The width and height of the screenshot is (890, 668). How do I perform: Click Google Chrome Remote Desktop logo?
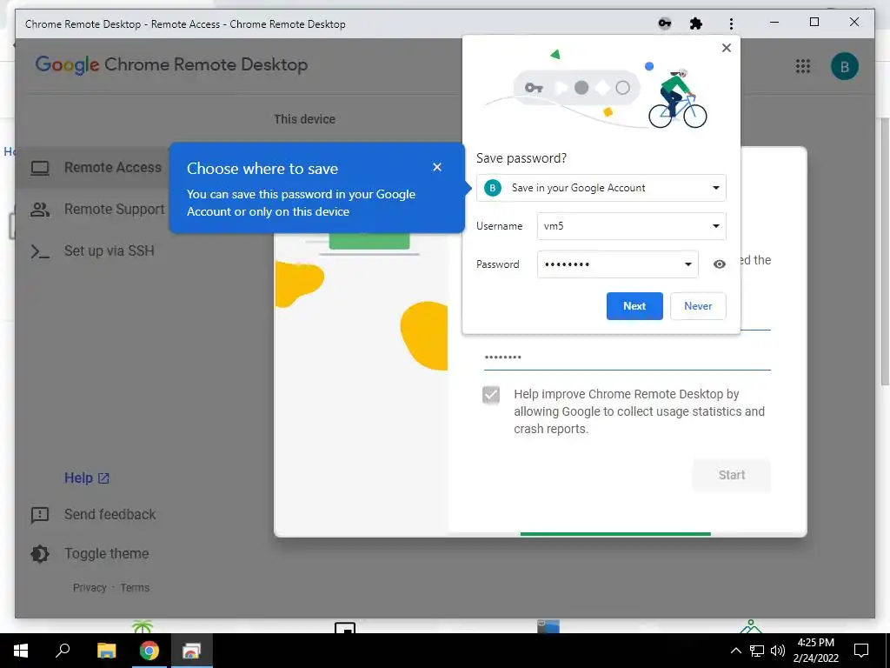coord(171,64)
